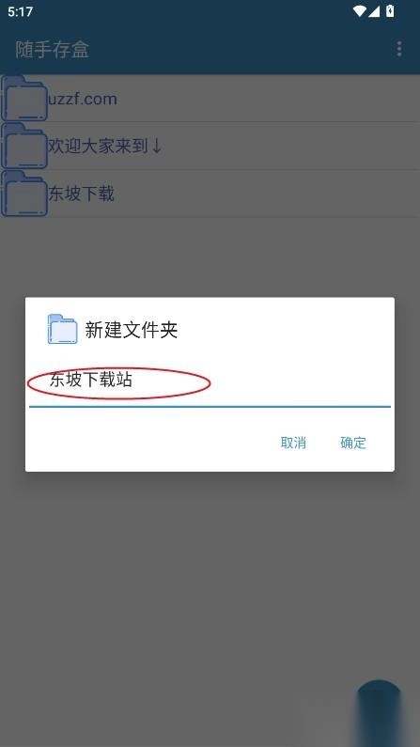420x747 pixels.
Task: Tap the cellular signal icon
Action: [x=374, y=11]
